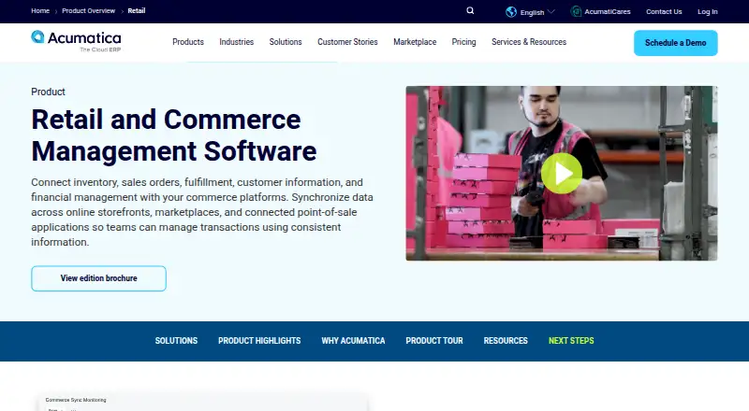
Task: Click the Retail and Commerce Management heading
Action: (x=174, y=135)
